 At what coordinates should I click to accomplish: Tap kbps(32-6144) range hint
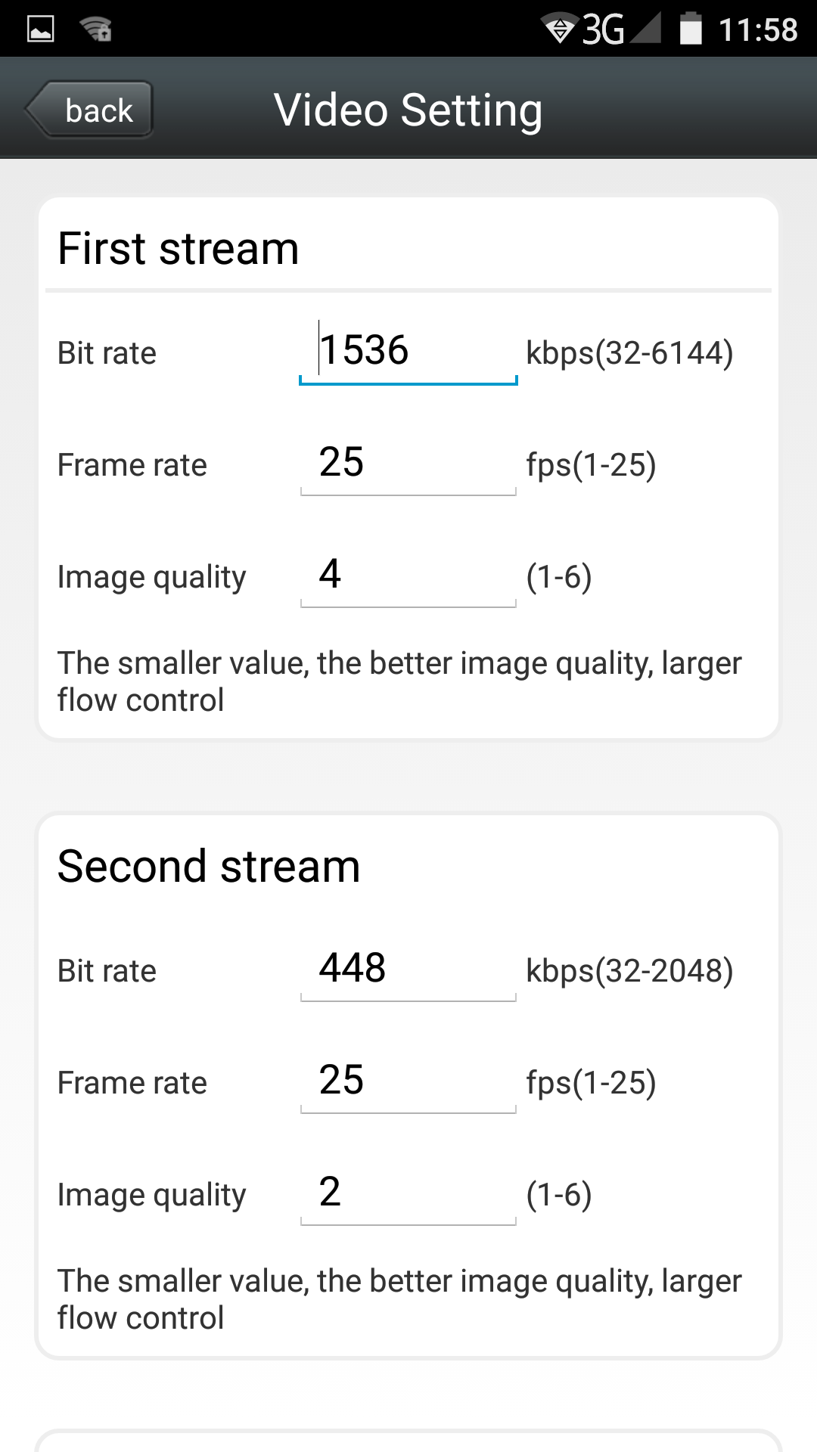(x=629, y=353)
